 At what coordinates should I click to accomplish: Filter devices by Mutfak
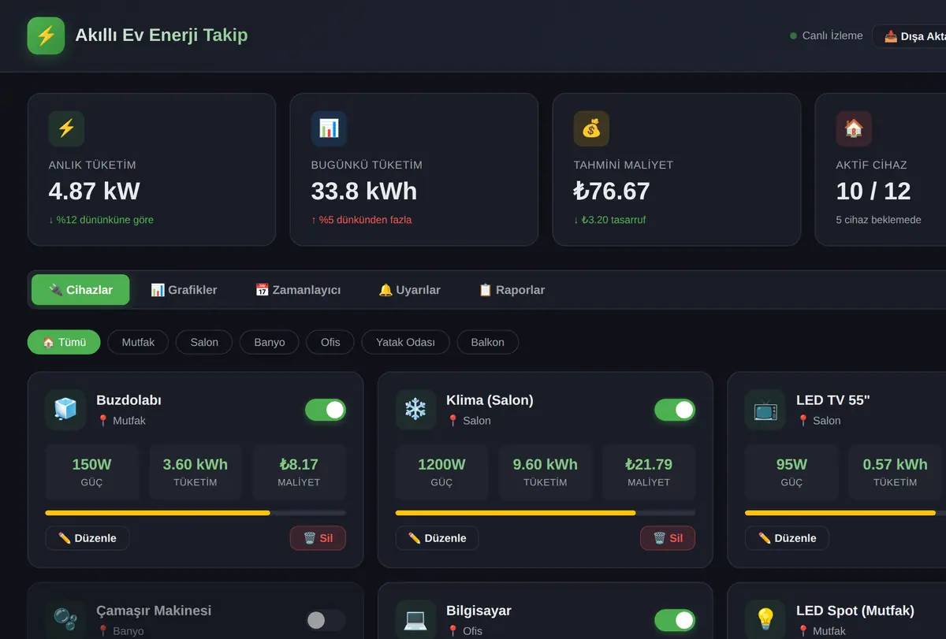click(138, 342)
